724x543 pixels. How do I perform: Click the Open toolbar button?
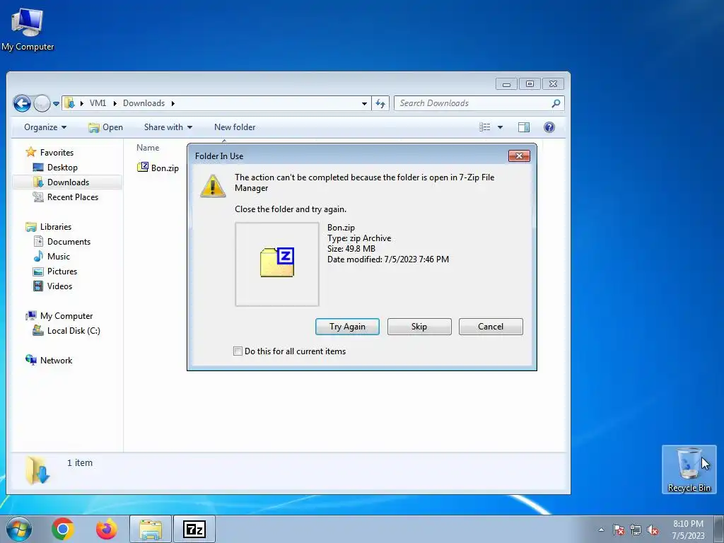106,127
